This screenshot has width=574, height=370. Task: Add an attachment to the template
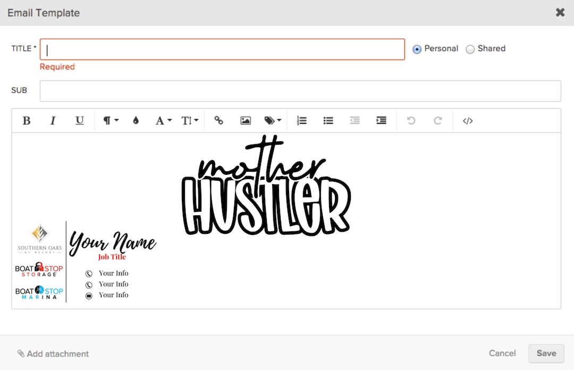pos(53,354)
